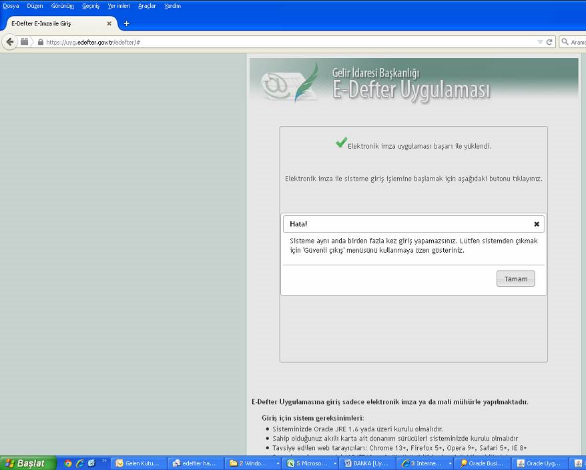
Task: Click the green checkmark success icon
Action: [x=341, y=143]
